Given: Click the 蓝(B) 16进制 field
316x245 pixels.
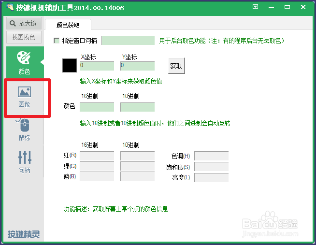Looking at the screenshot, I should [97, 176].
